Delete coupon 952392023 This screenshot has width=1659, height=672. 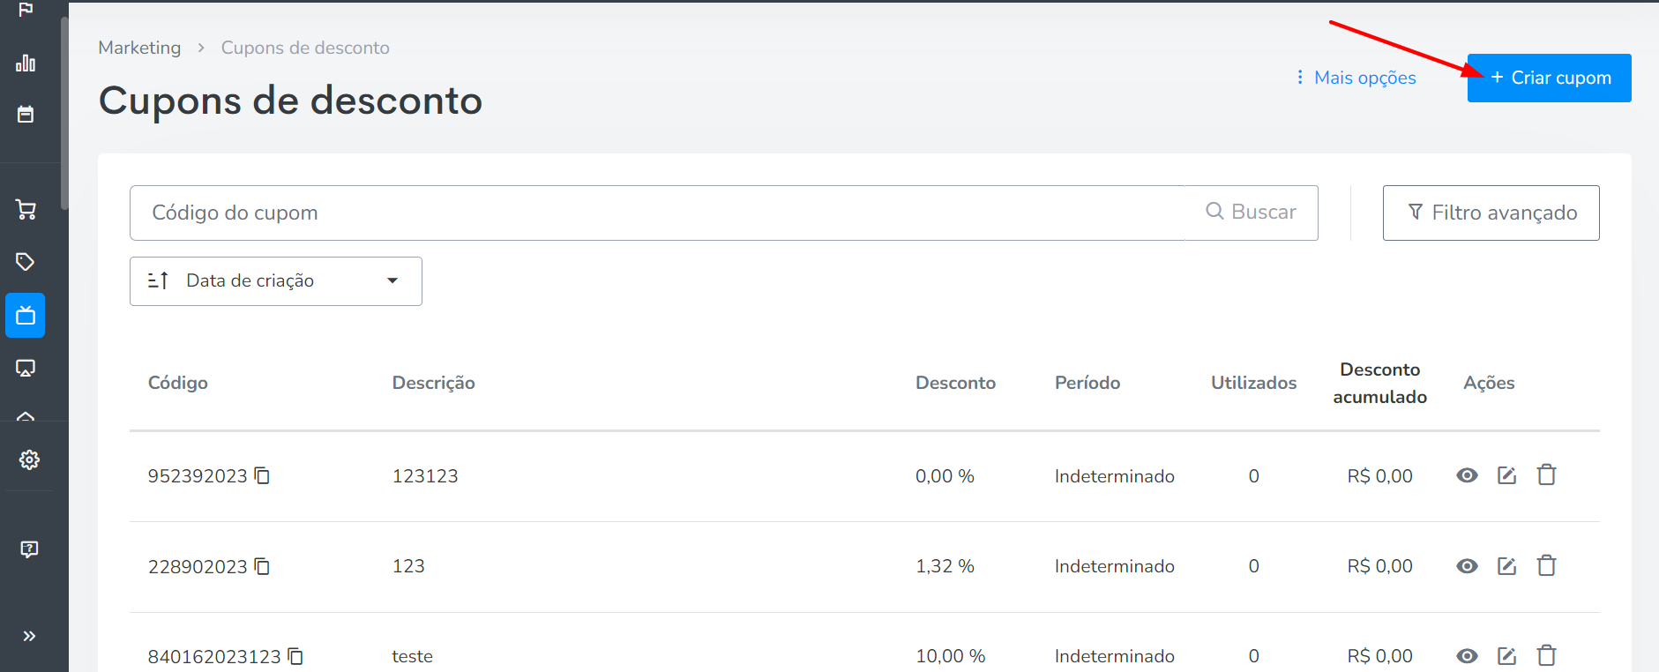[x=1547, y=474]
